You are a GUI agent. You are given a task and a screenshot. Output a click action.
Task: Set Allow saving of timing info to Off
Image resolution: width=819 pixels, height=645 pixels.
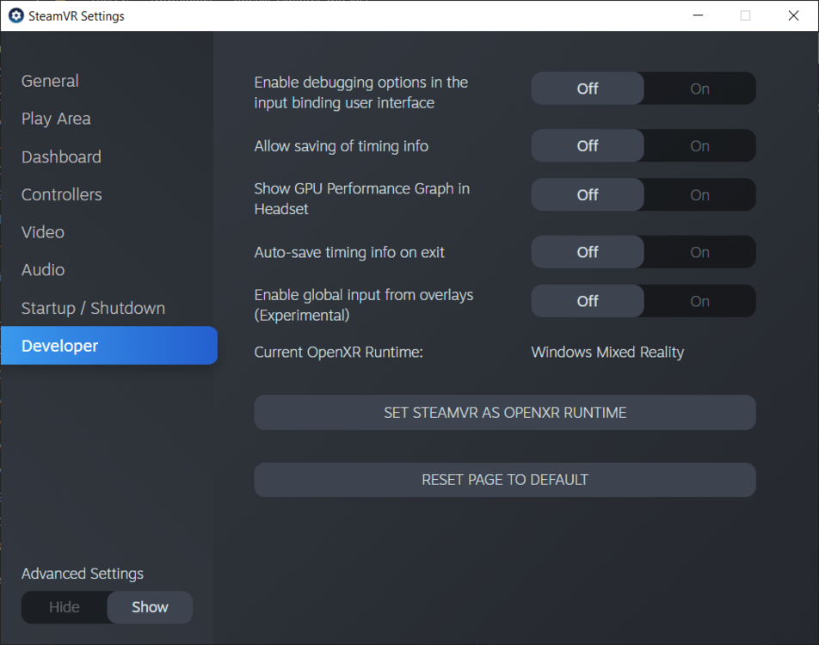[x=588, y=145]
